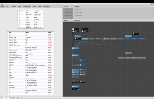The width and height of the screenshot is (154, 99).
Task: Click the Exclude color port label
Action: tap(69, 15)
